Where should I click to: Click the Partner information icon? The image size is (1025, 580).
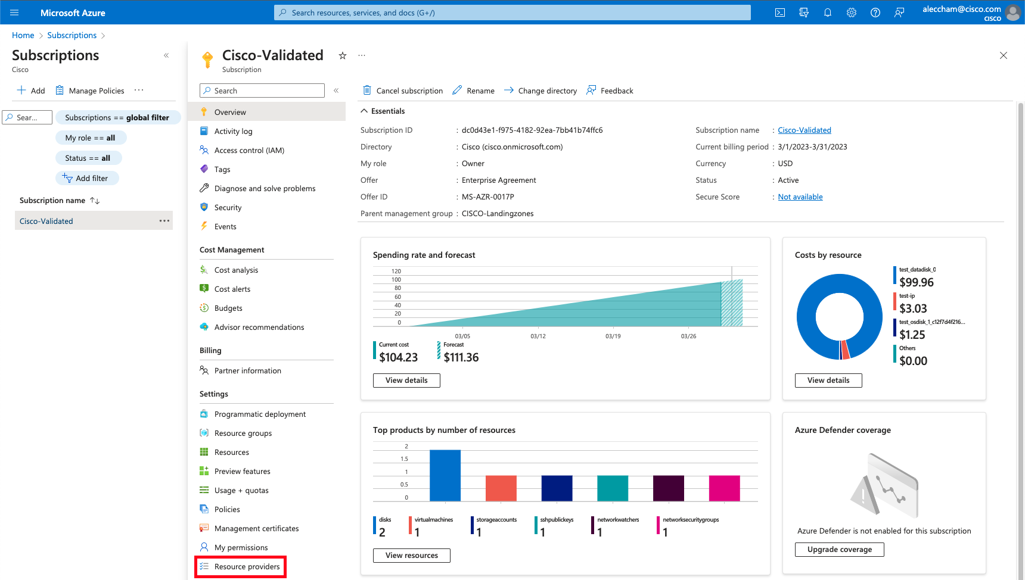[204, 370]
